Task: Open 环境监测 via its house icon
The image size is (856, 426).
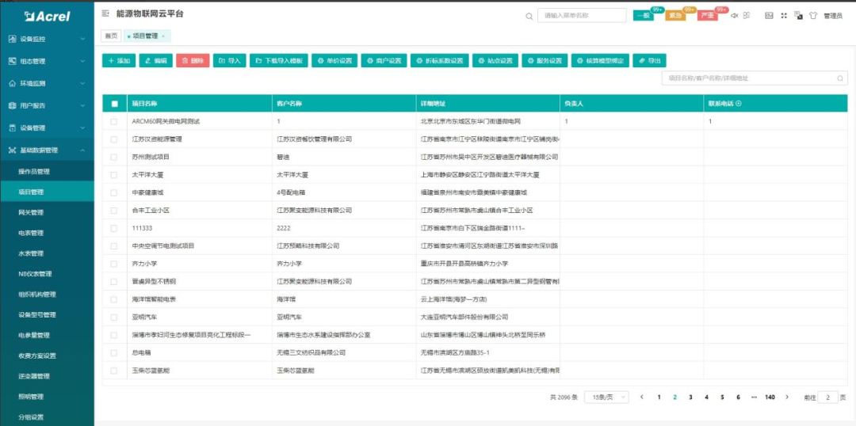Action: point(12,83)
